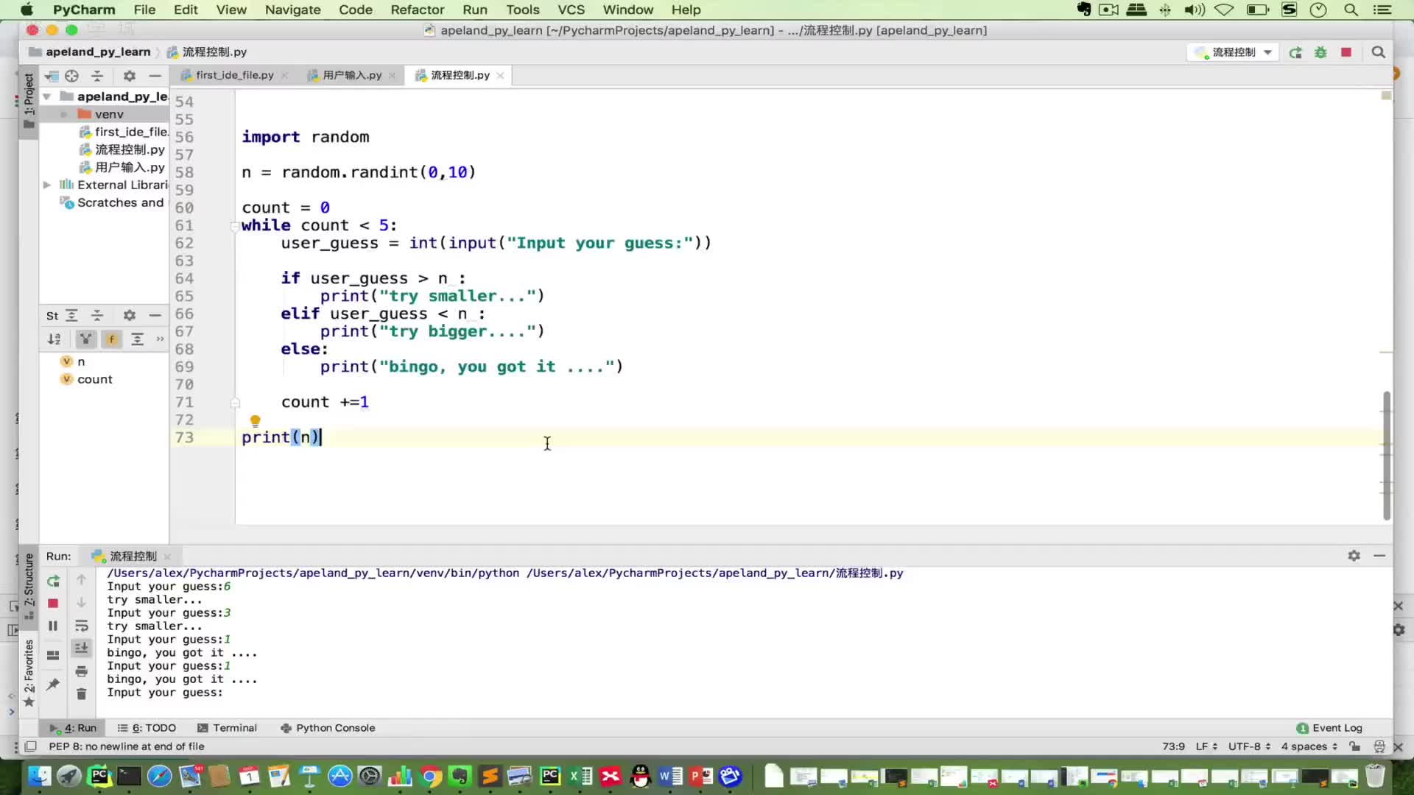Click Spotlight search in macOS menu bar
Viewport: 1414px width, 795px height.
[1351, 10]
